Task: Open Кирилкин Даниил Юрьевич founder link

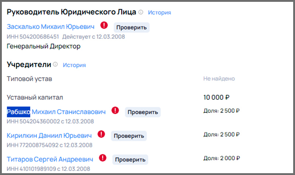Action: [x=49, y=135]
